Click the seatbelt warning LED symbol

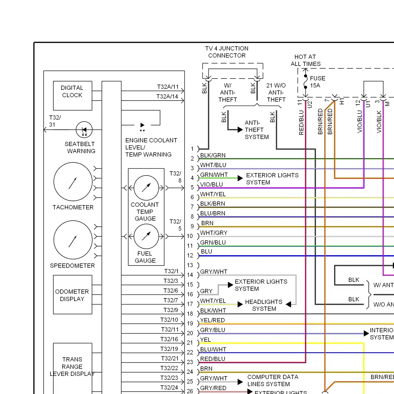(84, 129)
